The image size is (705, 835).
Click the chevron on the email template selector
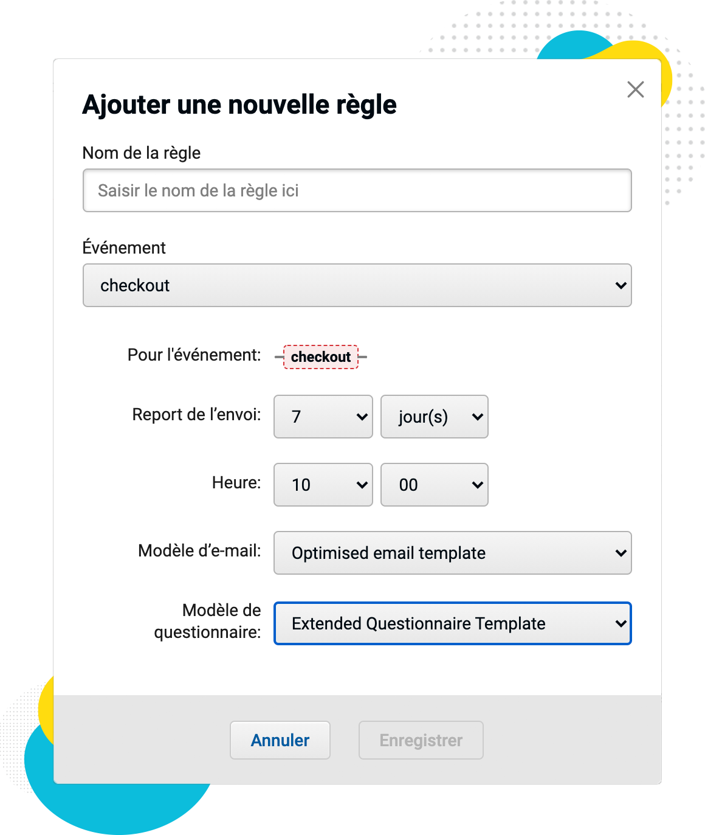pyautogui.click(x=620, y=553)
